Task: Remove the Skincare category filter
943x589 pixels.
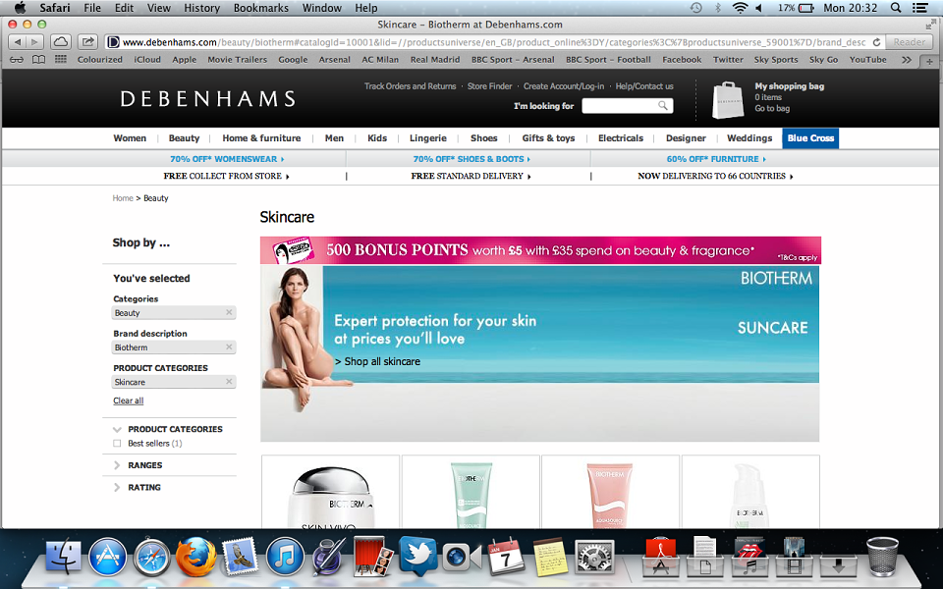Action: coord(229,382)
